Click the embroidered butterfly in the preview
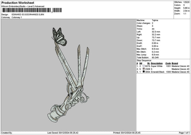Image resolution: width=191 pixels, height=135 pixels. [x=60, y=37]
